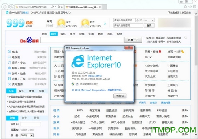198x139 pixels.
Task: Click the browser Back arrow button
Action: pyautogui.click(x=5, y=7)
